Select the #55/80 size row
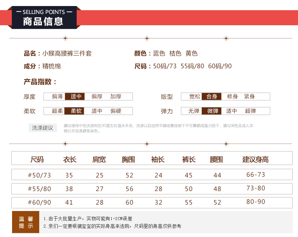The image size is (298, 237). click(x=40, y=188)
